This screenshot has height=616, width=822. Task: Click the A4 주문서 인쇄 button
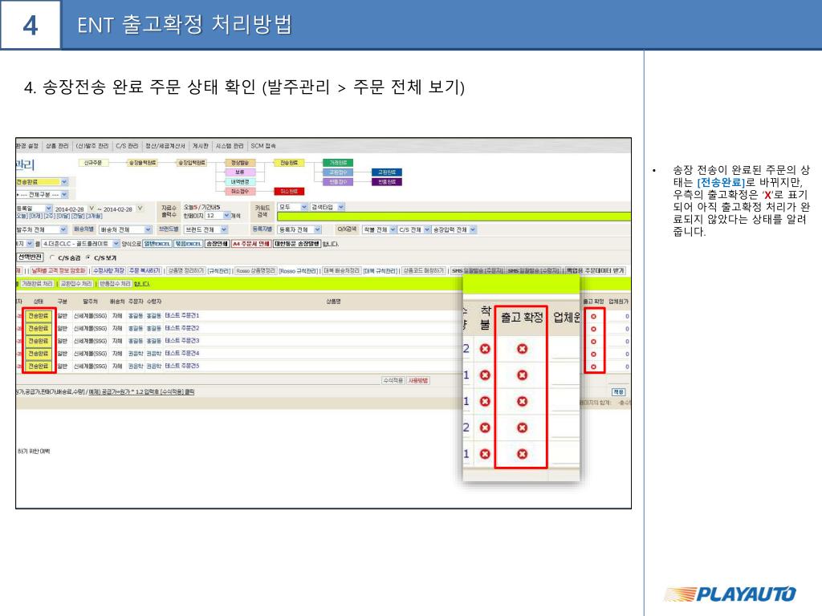(x=251, y=244)
